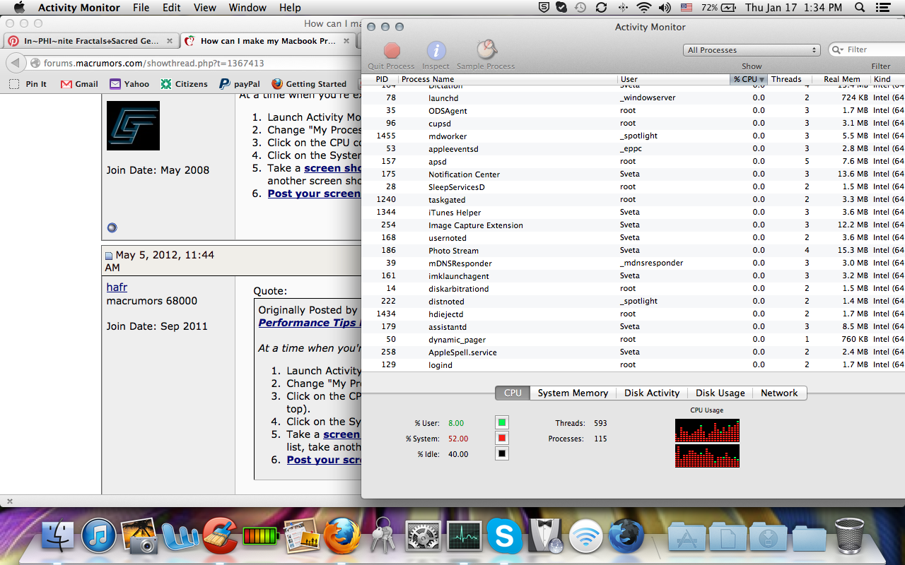The height and width of the screenshot is (565, 905).
Task: Click the Bluetooth menu bar icon
Action: (622, 8)
